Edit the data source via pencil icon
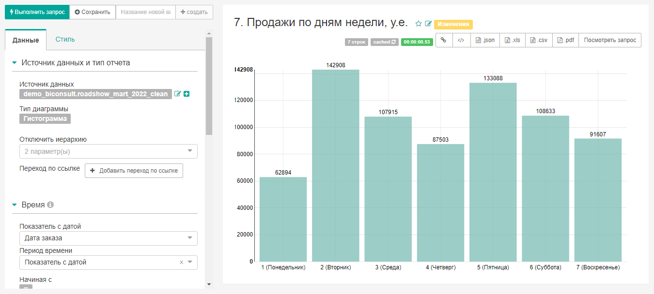This screenshot has height=294, width=654. [177, 94]
